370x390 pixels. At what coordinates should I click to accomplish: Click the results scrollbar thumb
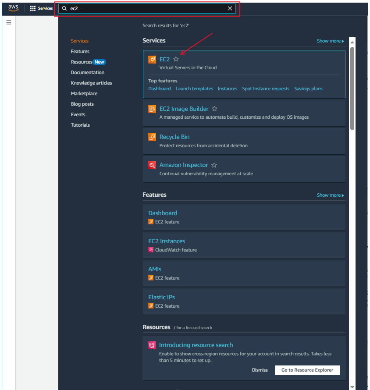352,88
